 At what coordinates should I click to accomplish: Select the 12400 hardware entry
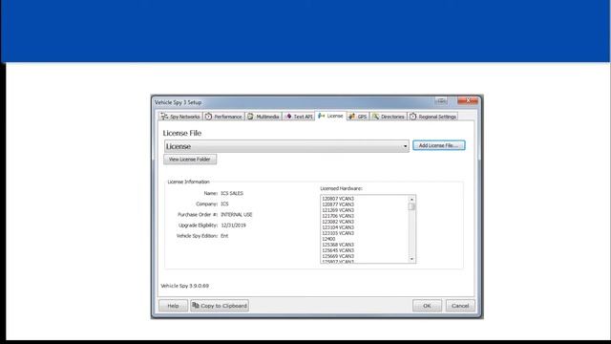pos(328,239)
